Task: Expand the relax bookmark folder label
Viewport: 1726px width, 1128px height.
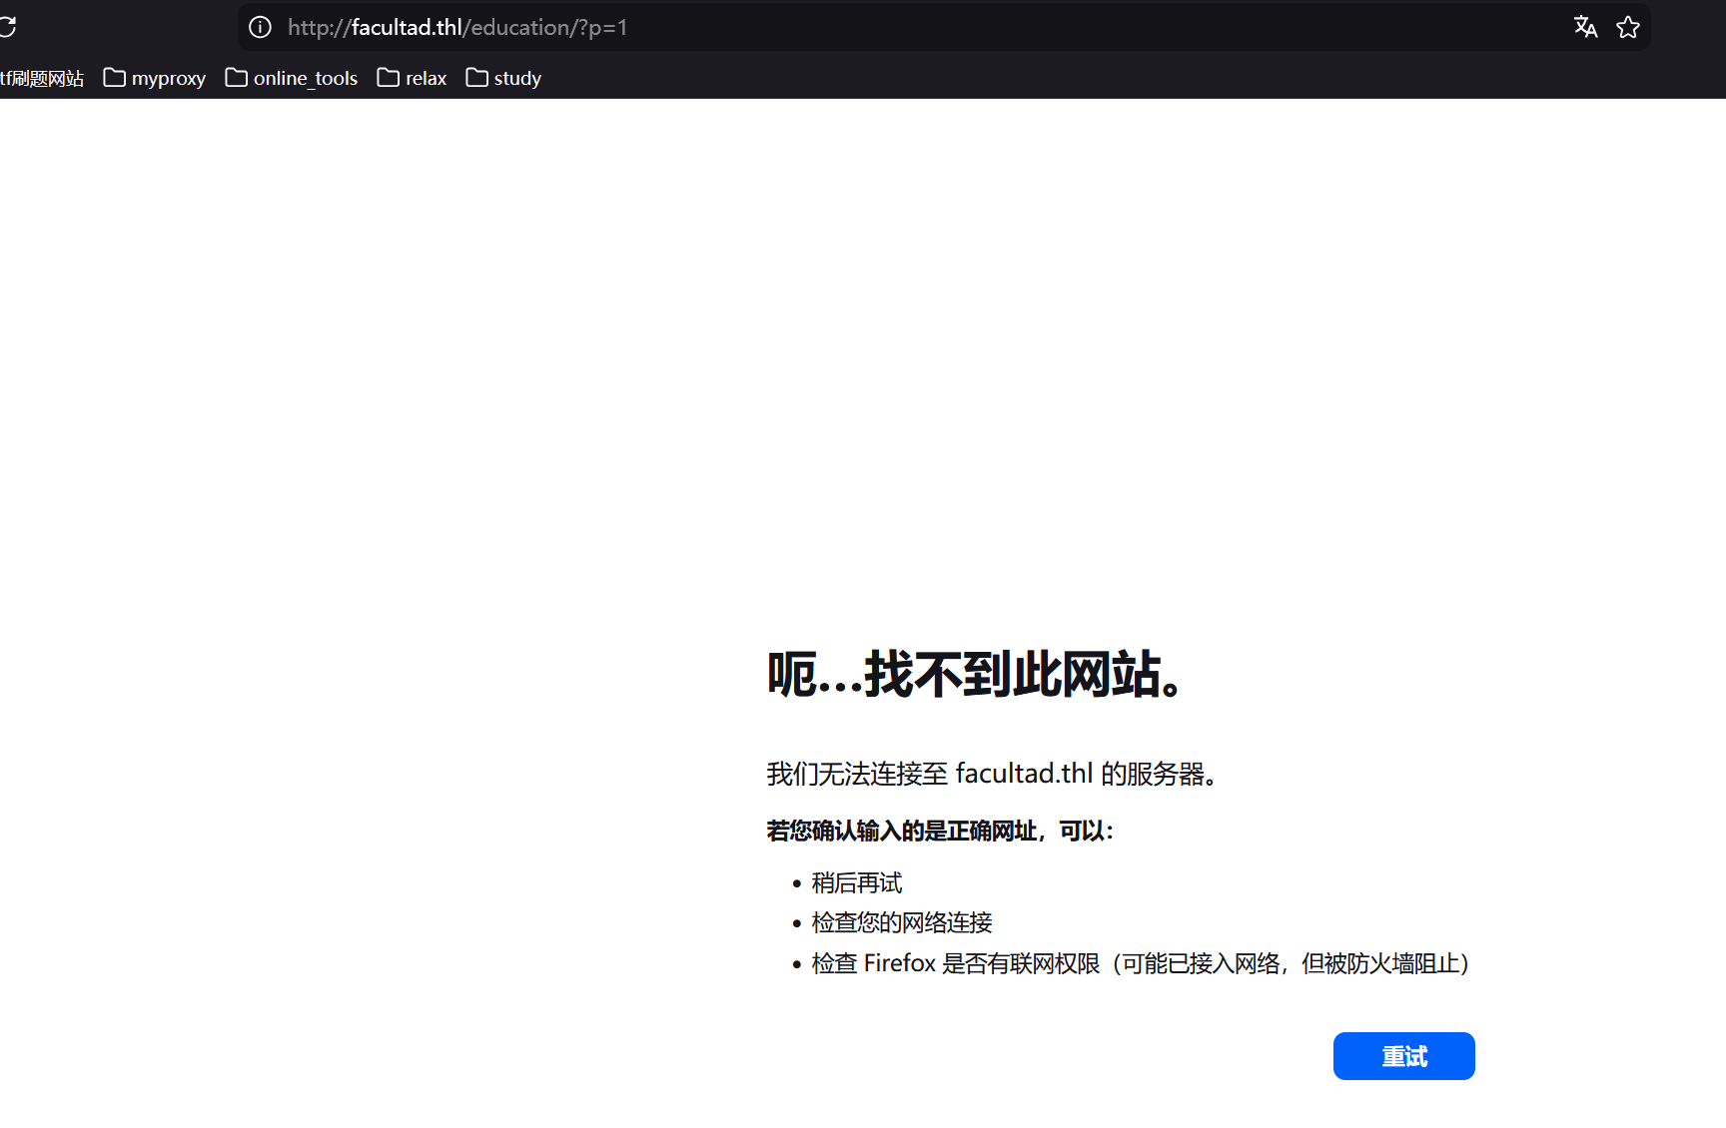Action: [x=426, y=78]
